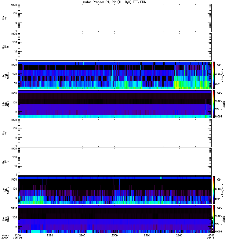
Task: Click the nT unit label beside thc scm1 color bar
Action: coord(224,219)
